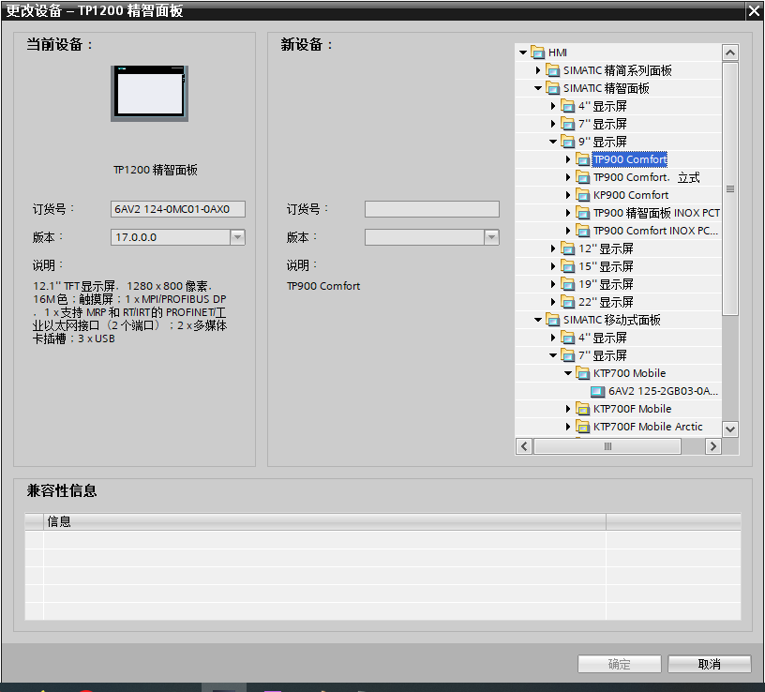Collapse the 9" 显示屏 node

click(x=553, y=142)
